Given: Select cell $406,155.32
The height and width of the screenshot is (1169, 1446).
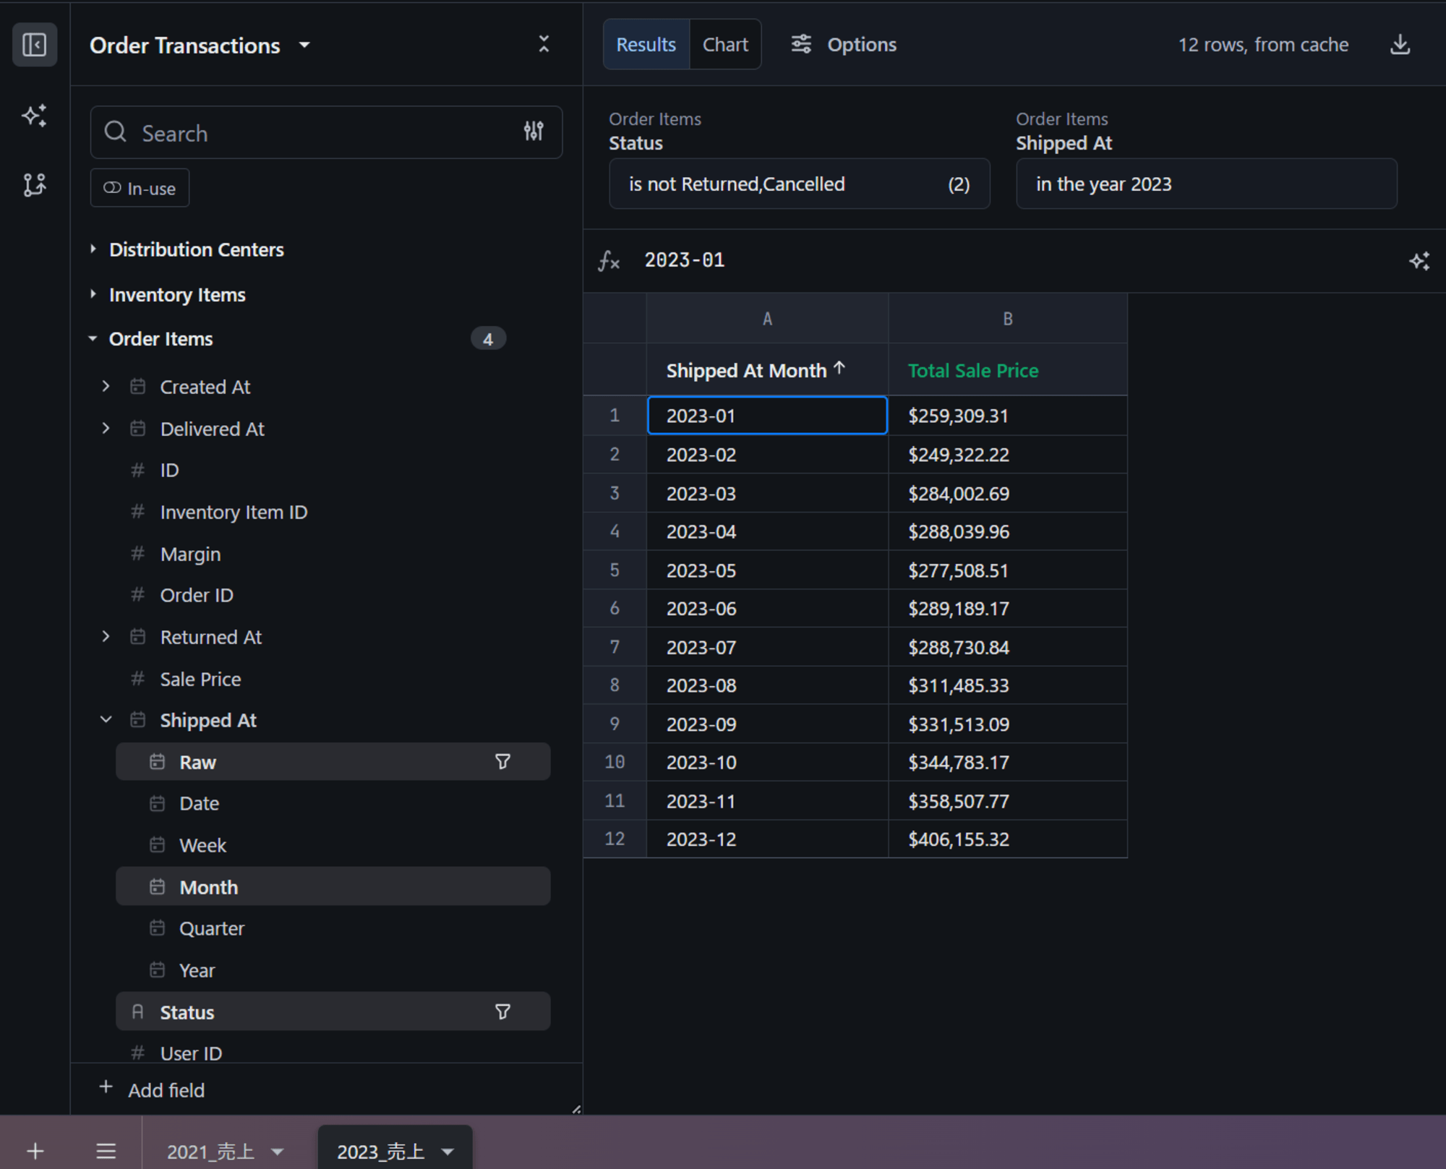Looking at the screenshot, I should point(1008,839).
